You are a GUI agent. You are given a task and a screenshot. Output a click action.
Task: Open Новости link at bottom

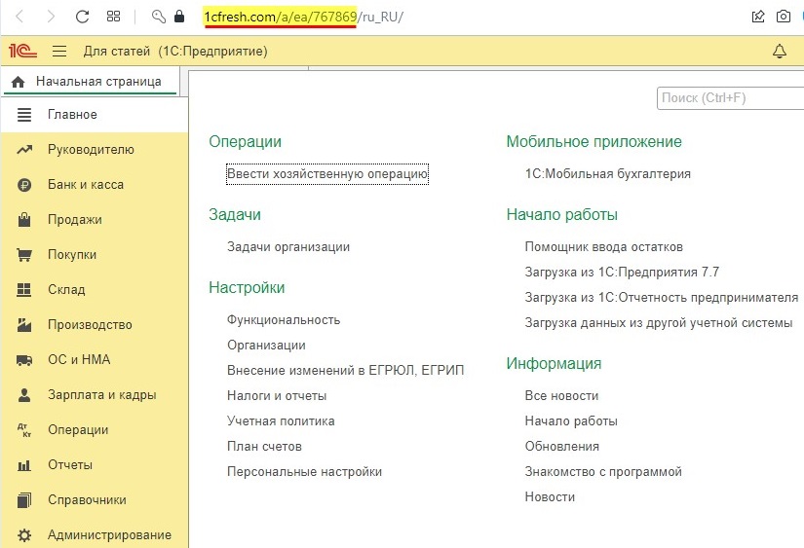550,496
